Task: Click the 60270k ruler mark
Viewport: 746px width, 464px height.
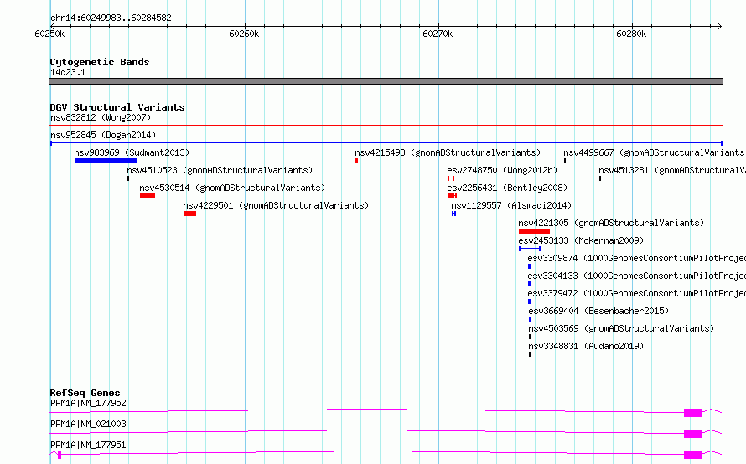Action: point(438,34)
